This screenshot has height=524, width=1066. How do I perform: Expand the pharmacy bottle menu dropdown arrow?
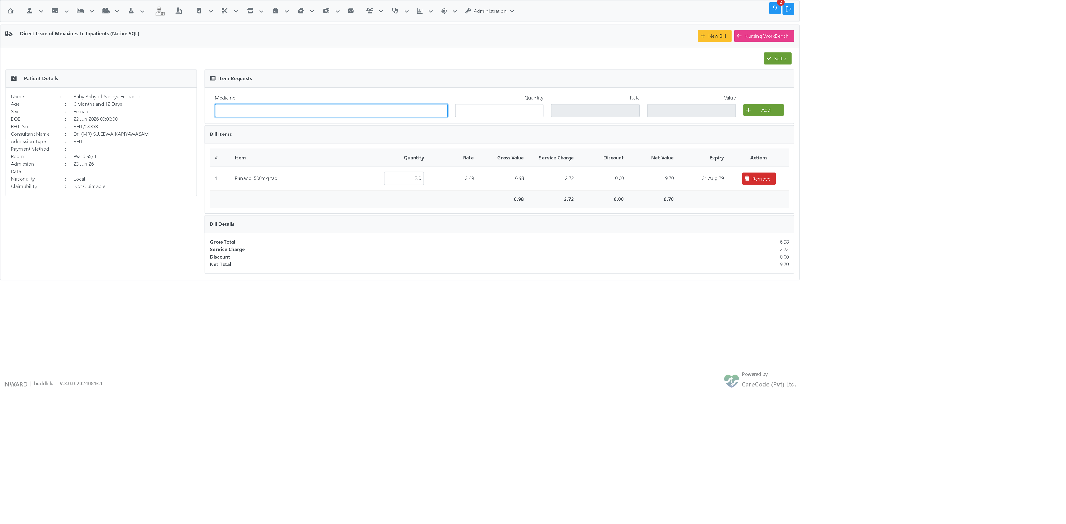pyautogui.click(x=211, y=12)
